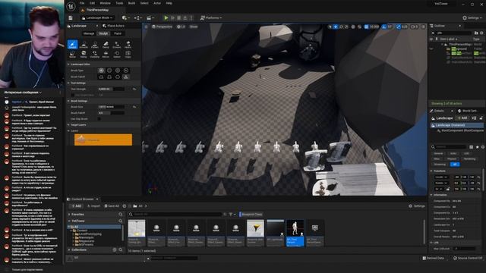Click the Content Browser filter funnel icon
Viewport: 486px width, 273px height.
231,214
